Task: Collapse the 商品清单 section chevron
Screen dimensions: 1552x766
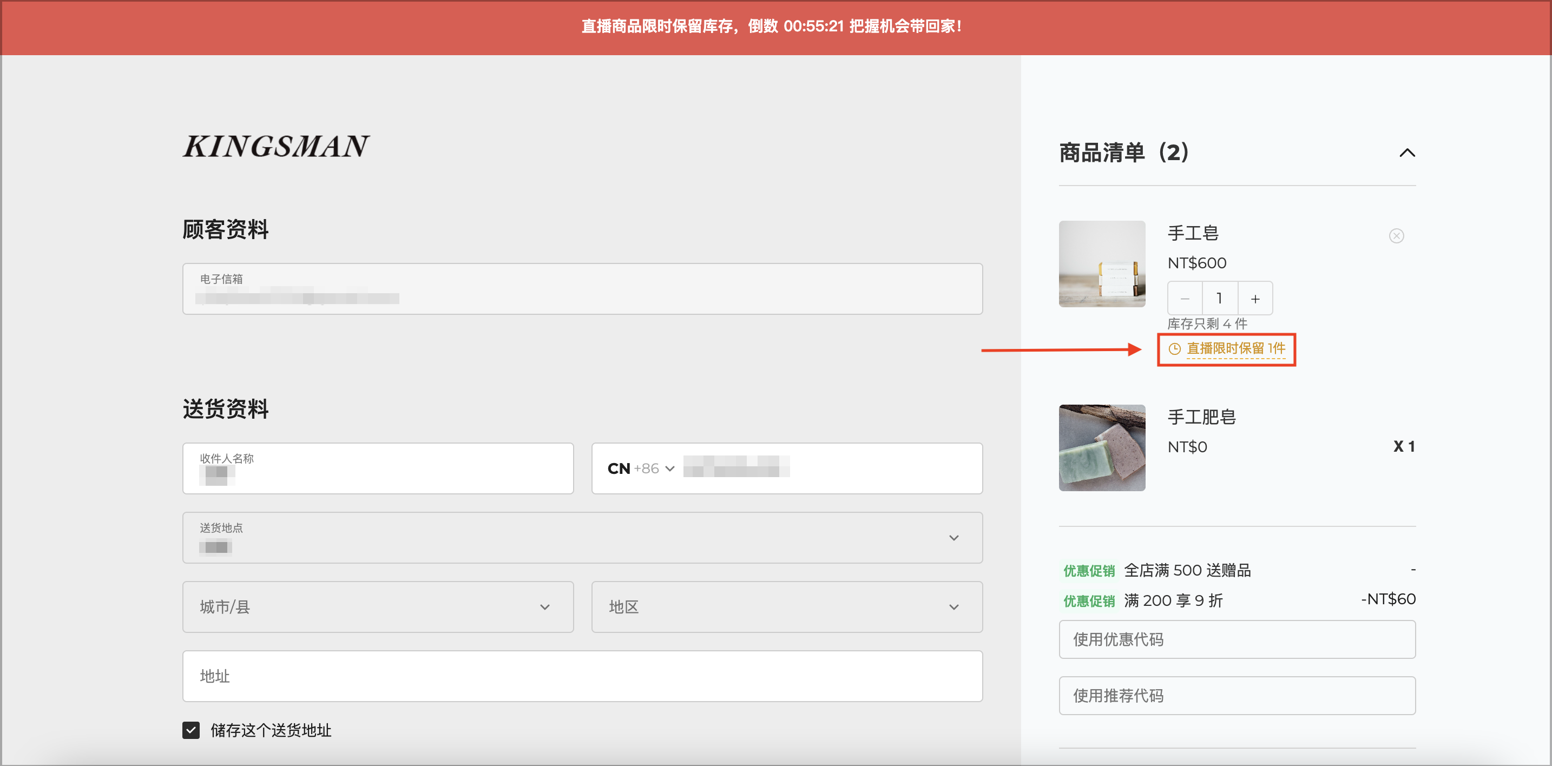Action: pos(1407,153)
